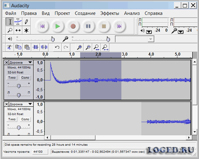Image resolution: width=199 pixels, height=159 pixels.
Task: Zoom out of the waveform
Action: [x=88, y=47]
